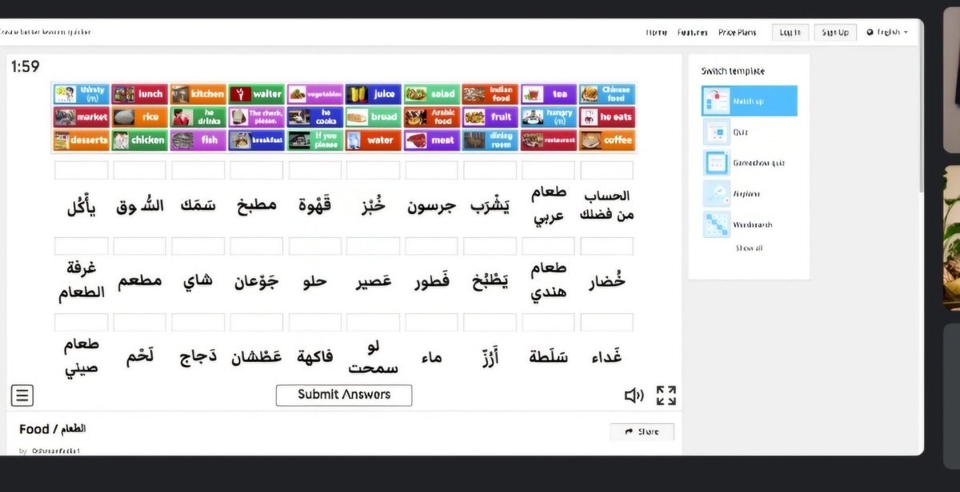This screenshot has width=960, height=492.
Task: Click the empty slot above غداء
Action: [x=607, y=322]
